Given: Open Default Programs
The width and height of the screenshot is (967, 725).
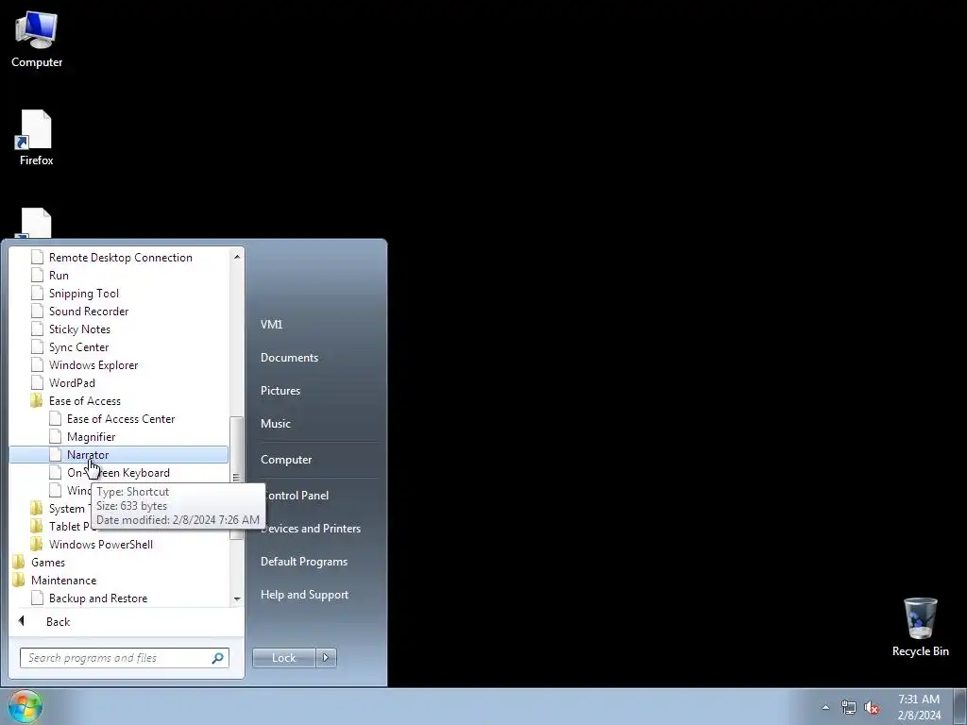Looking at the screenshot, I should tap(303, 562).
